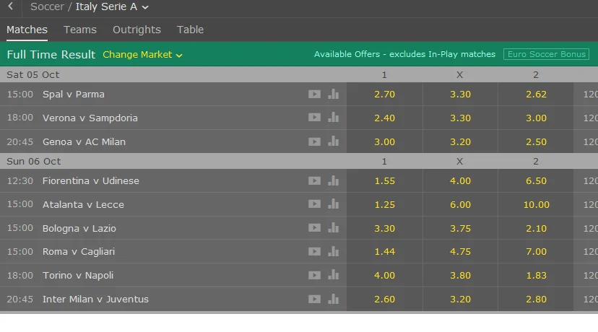Pick draw odds 6.00 for Atalanta v Lecce

tap(460, 204)
